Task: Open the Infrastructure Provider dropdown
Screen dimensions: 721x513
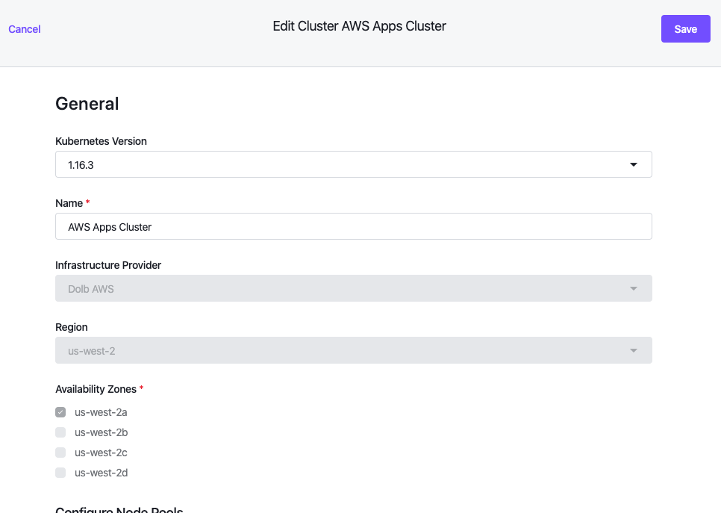Action: (354, 288)
